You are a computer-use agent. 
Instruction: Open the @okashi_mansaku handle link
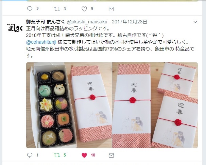(x=87, y=22)
